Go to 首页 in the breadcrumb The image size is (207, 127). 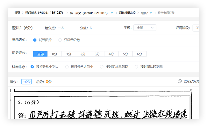(x=17, y=13)
